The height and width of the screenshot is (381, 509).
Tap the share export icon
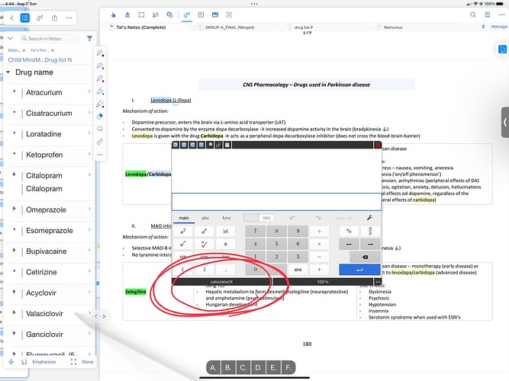[54, 18]
